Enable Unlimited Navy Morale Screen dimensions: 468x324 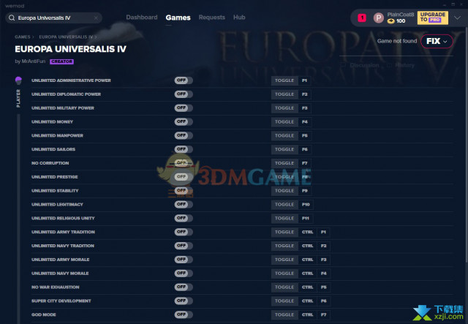184,273
